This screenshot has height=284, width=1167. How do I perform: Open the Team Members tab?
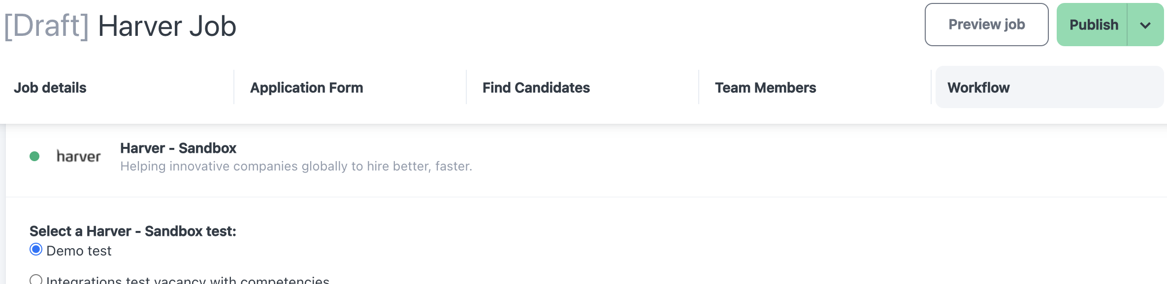coord(766,87)
